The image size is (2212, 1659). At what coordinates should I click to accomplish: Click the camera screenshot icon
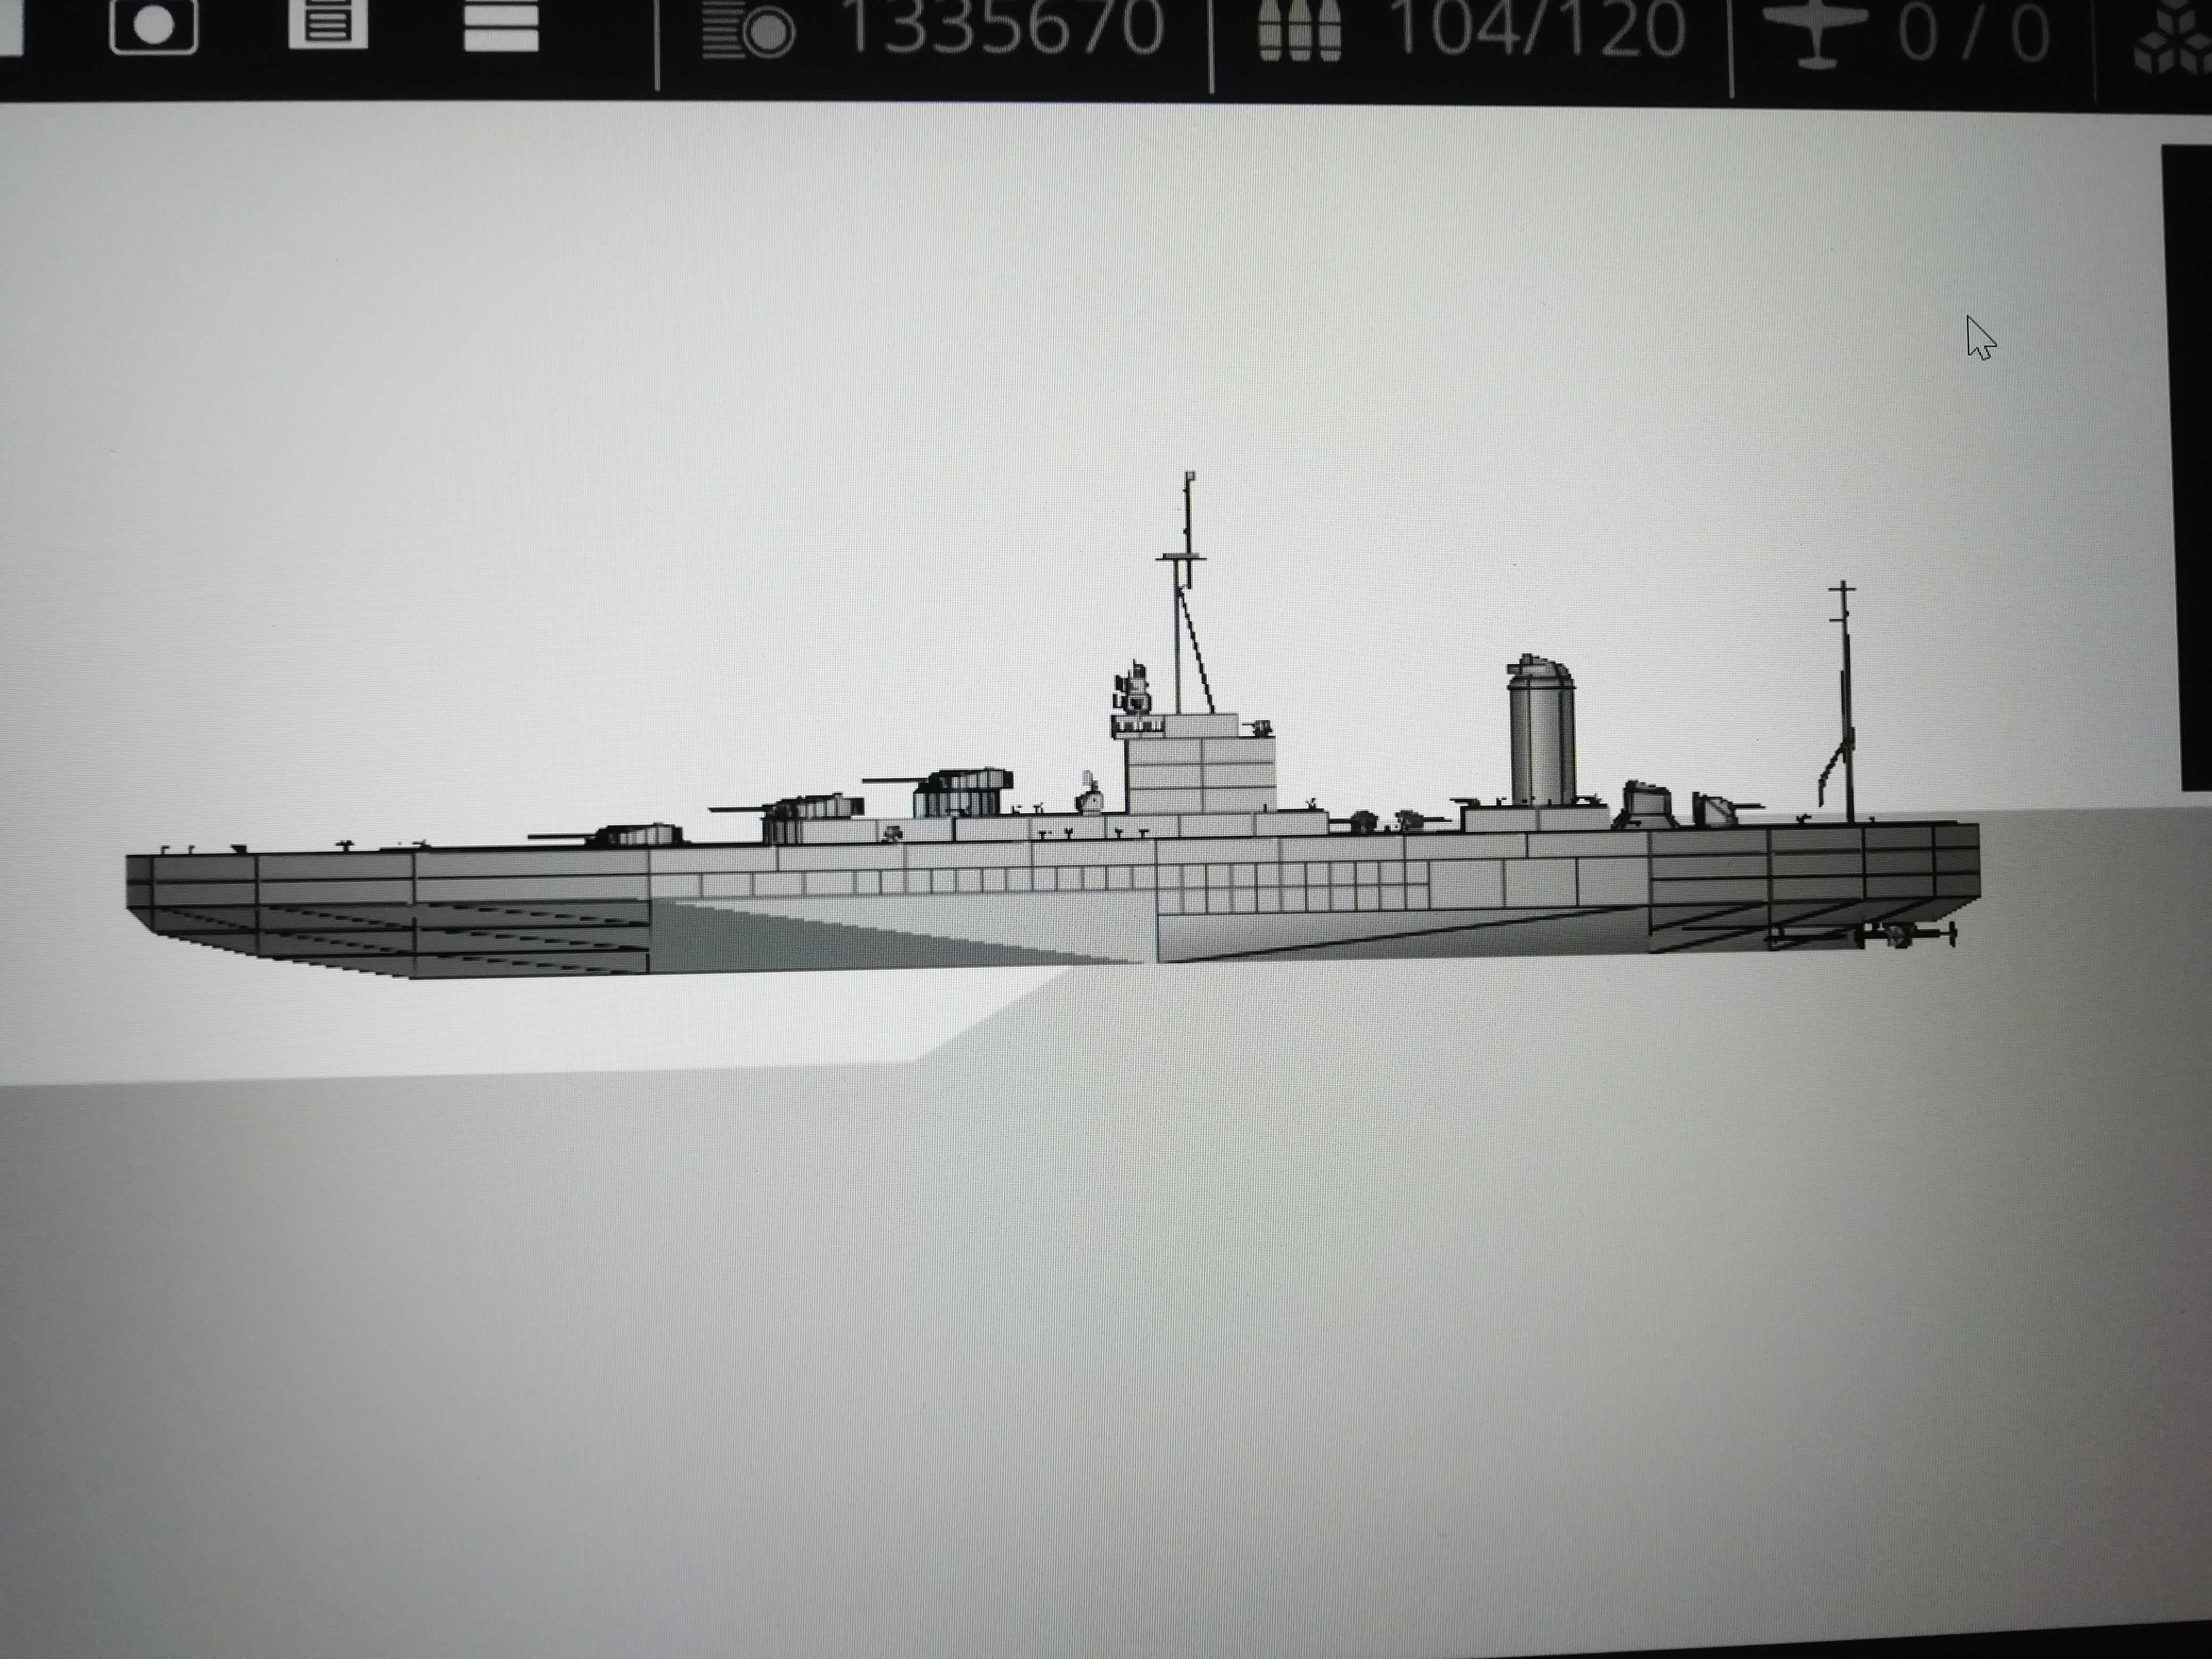[153, 25]
